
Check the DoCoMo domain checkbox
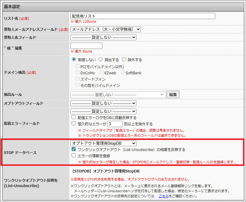(78, 73)
